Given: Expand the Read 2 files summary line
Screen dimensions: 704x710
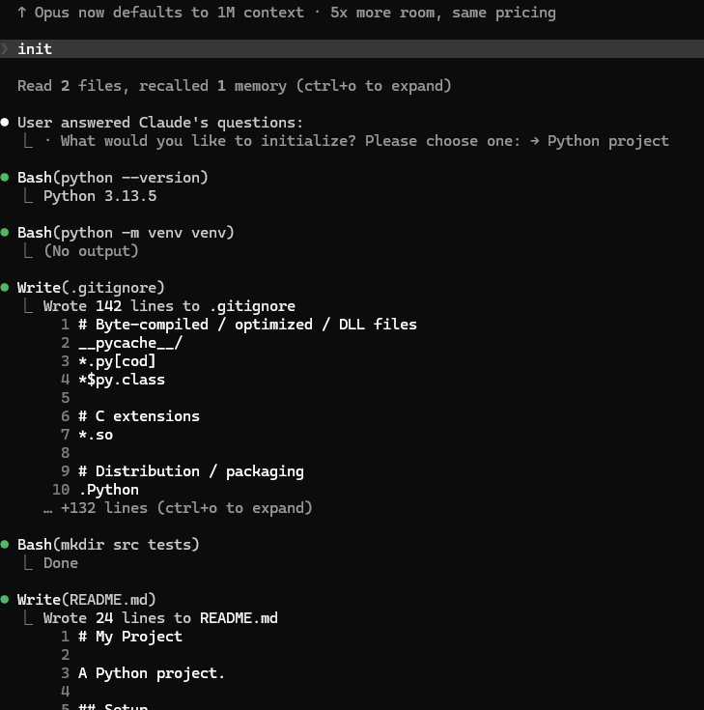Looking at the screenshot, I should coord(235,86).
